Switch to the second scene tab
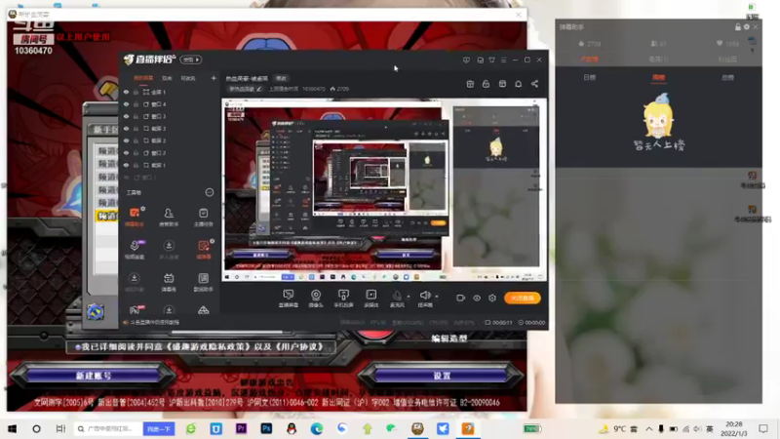This screenshot has width=780, height=439. click(167, 78)
